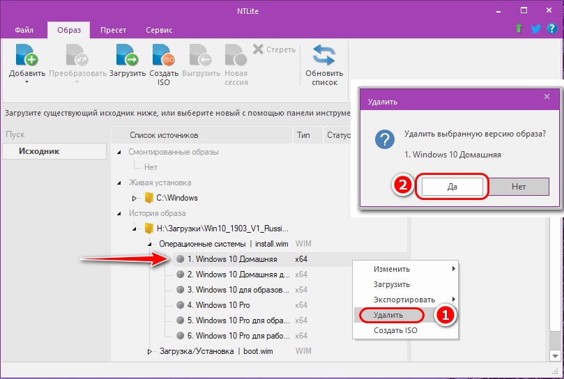This screenshot has height=379, width=564.
Task: Confirm deletion with the Да button
Action: (451, 187)
